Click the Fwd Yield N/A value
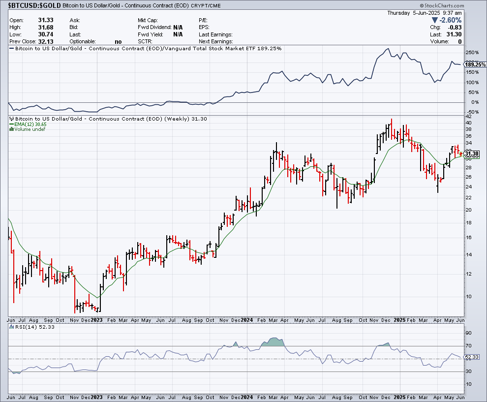Screen dimensions: 487x402 pyautogui.click(x=178, y=34)
